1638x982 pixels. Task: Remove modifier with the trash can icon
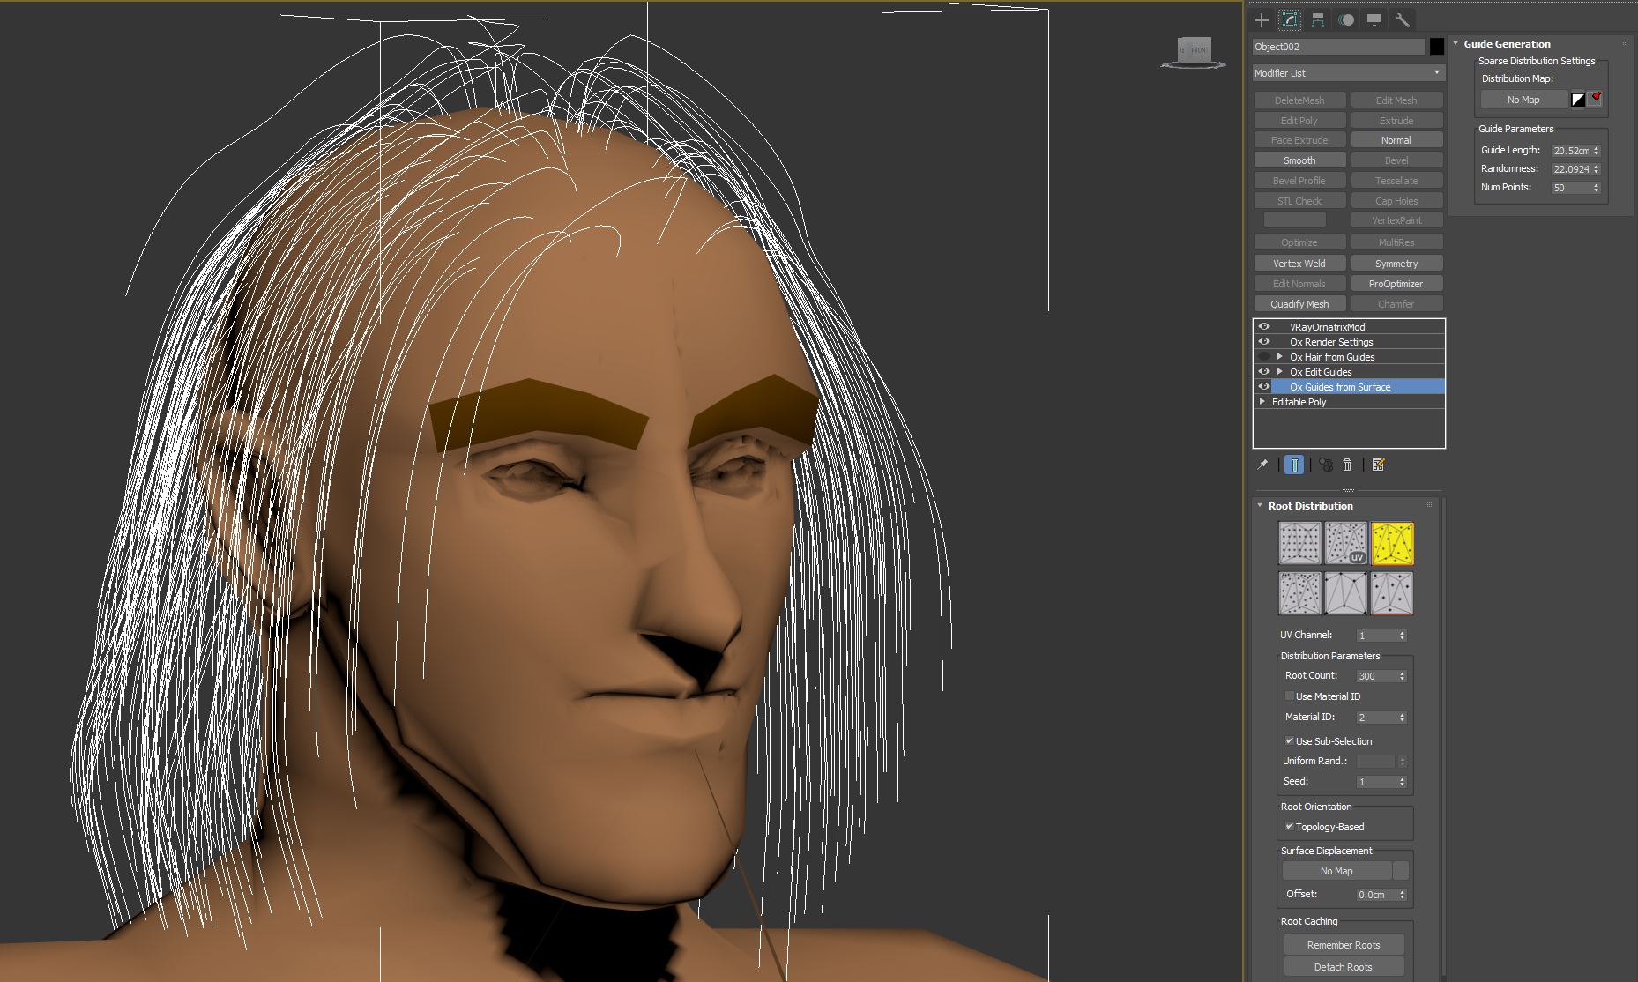(1347, 465)
